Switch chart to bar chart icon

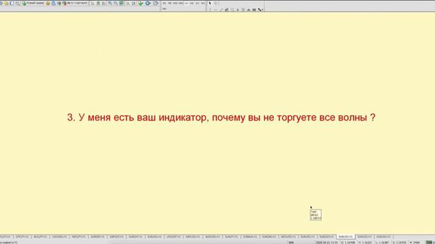pyautogui.click(x=92, y=3)
